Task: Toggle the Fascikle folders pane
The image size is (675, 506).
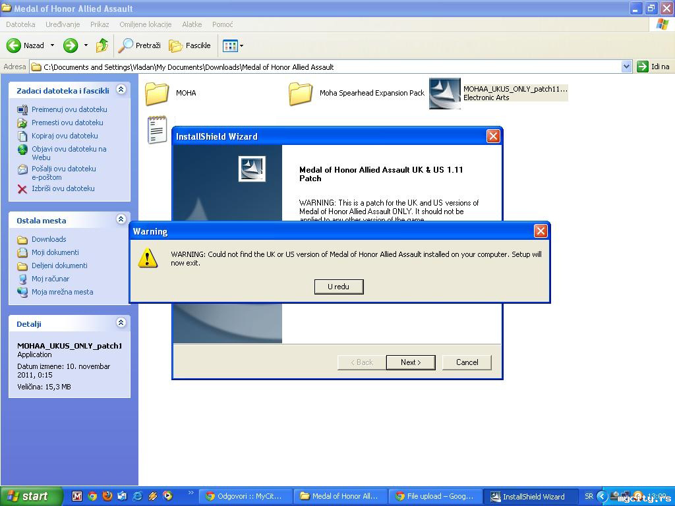Action: (189, 45)
